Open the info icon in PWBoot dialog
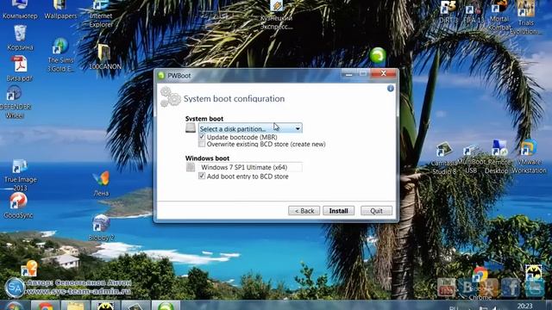Screen dimensions: 552x310 pos(391,88)
